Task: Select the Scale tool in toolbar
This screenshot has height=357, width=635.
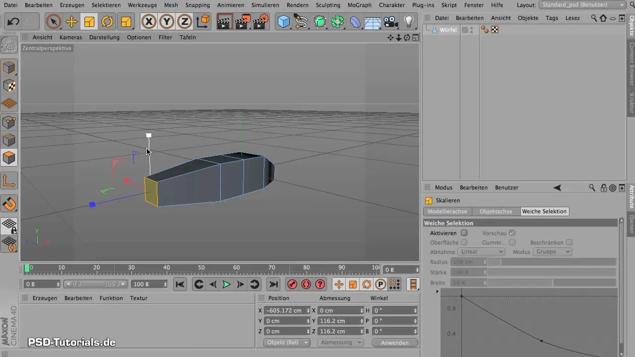Action: tap(89, 22)
